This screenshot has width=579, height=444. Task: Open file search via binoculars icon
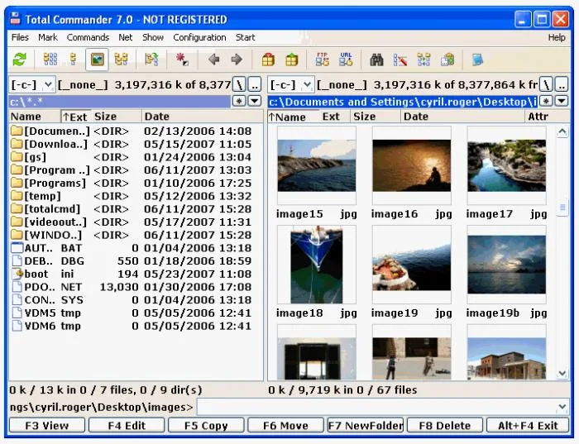(x=376, y=60)
